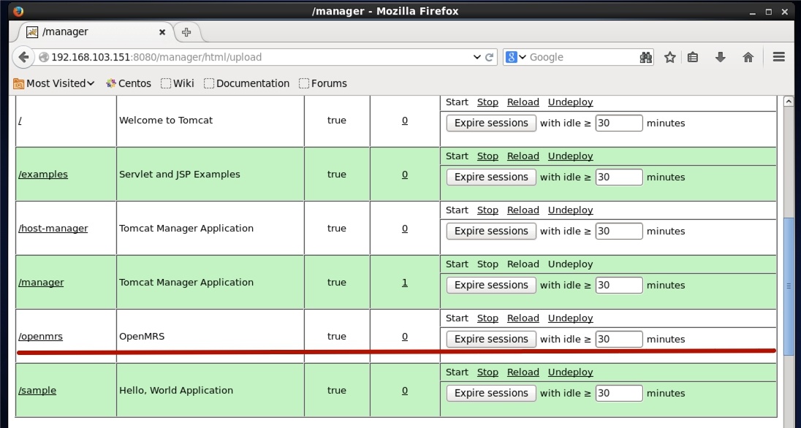Viewport: 801px width, 428px height.
Task: Open the /openmrs application link
Action: (40, 337)
